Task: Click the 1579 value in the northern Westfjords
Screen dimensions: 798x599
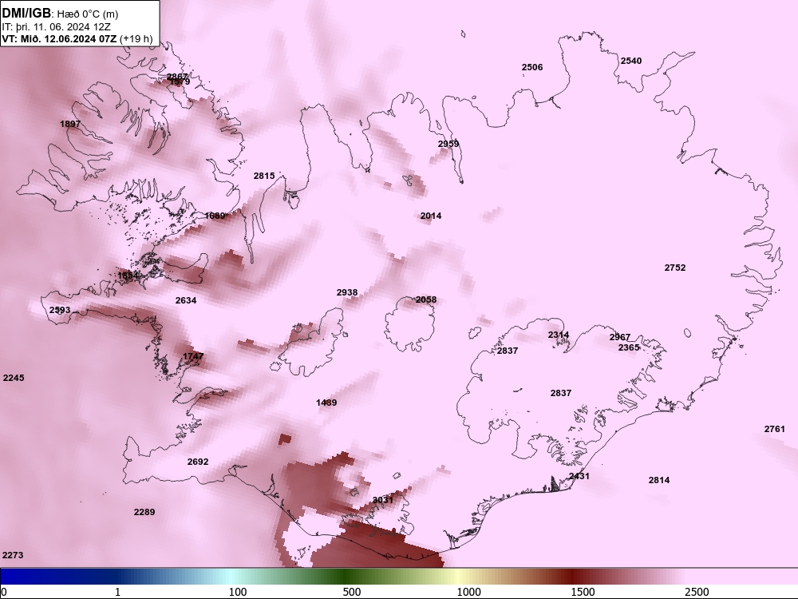Action: coord(180,82)
